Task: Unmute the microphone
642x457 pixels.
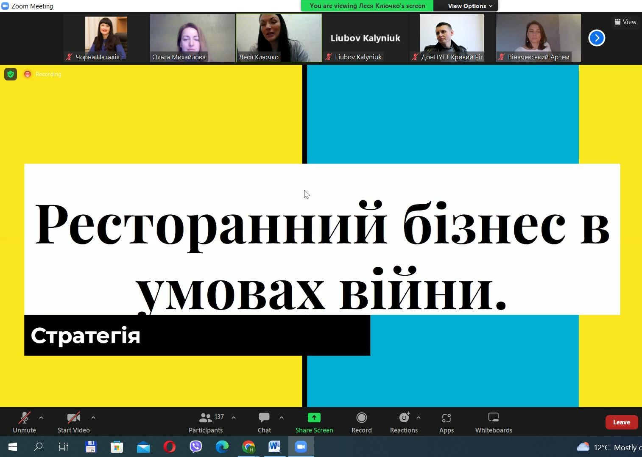Action: coord(24,423)
